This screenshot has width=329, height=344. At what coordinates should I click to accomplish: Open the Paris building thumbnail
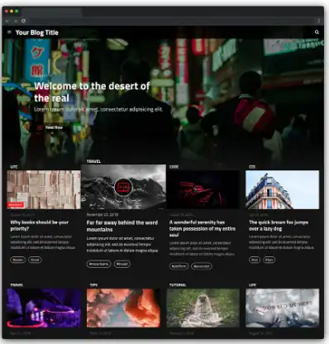[283, 189]
